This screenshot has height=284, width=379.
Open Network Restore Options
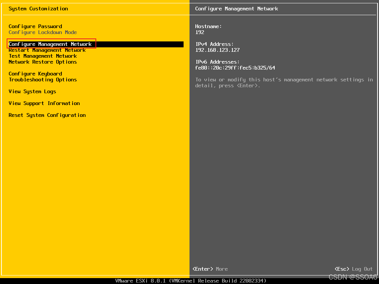coord(43,62)
